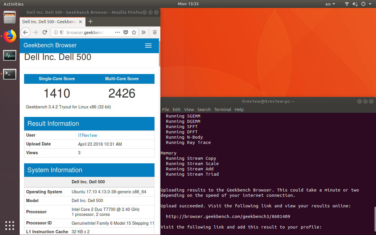This screenshot has width=376, height=235.
Task: Click the Firefox forward arrow
Action: pyautogui.click(x=35, y=32)
